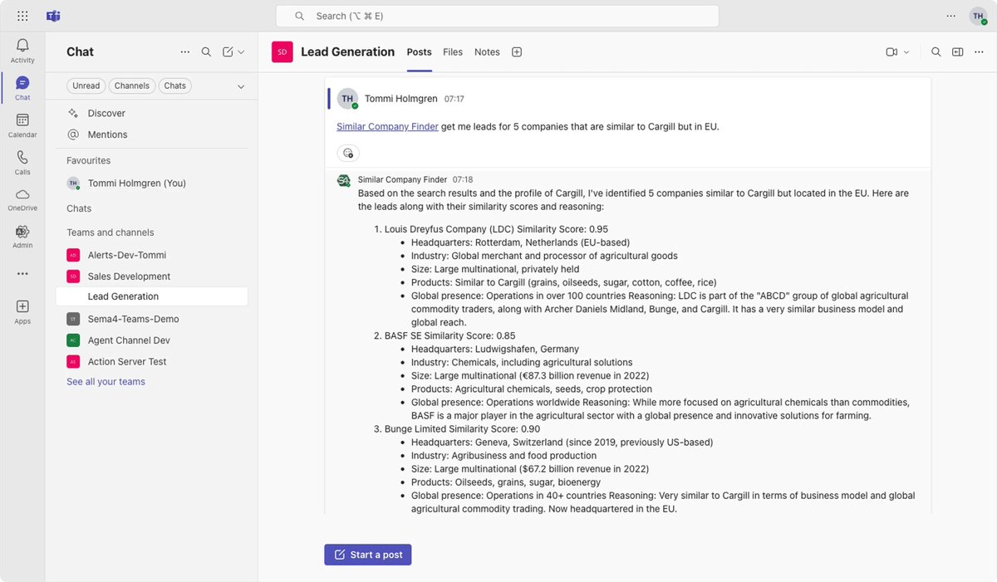The height and width of the screenshot is (582, 997).
Task: Collapse the Favourites section header
Action: 88,160
